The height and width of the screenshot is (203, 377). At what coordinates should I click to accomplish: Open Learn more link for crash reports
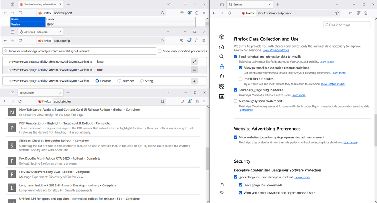click(246, 110)
